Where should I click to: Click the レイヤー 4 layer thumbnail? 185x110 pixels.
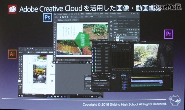point(117,38)
